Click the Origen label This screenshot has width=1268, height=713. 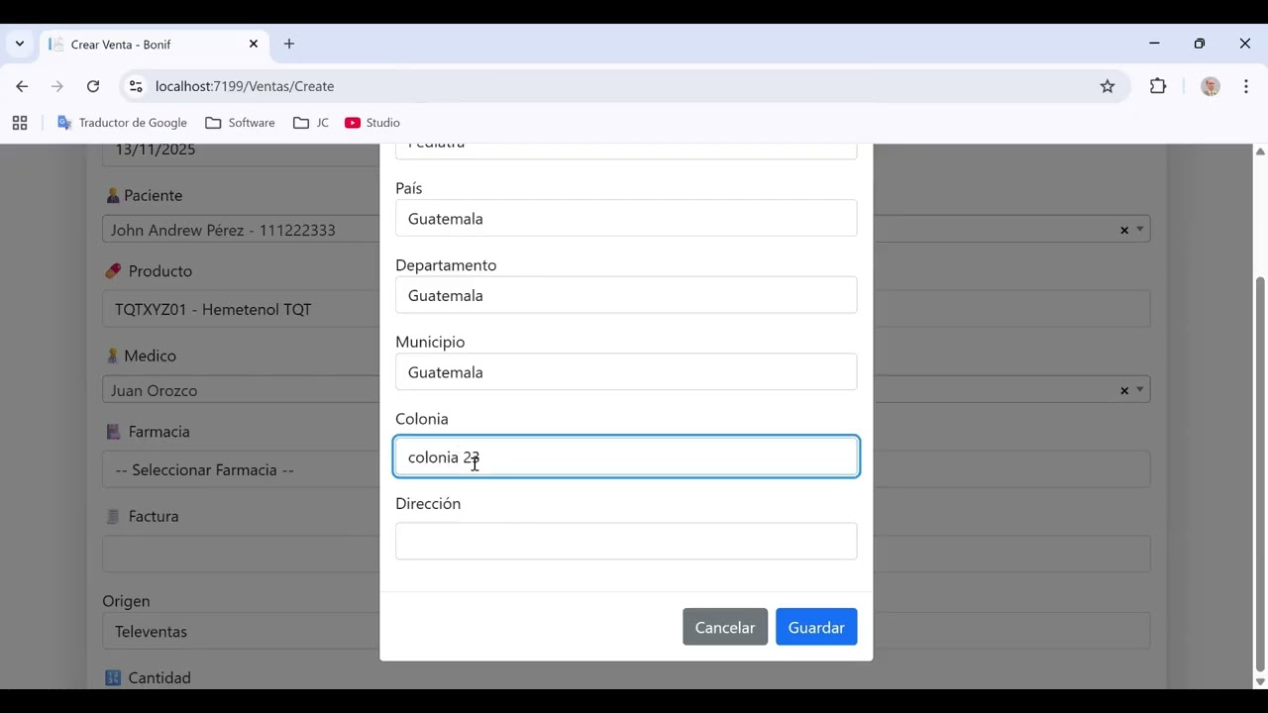coord(126,601)
